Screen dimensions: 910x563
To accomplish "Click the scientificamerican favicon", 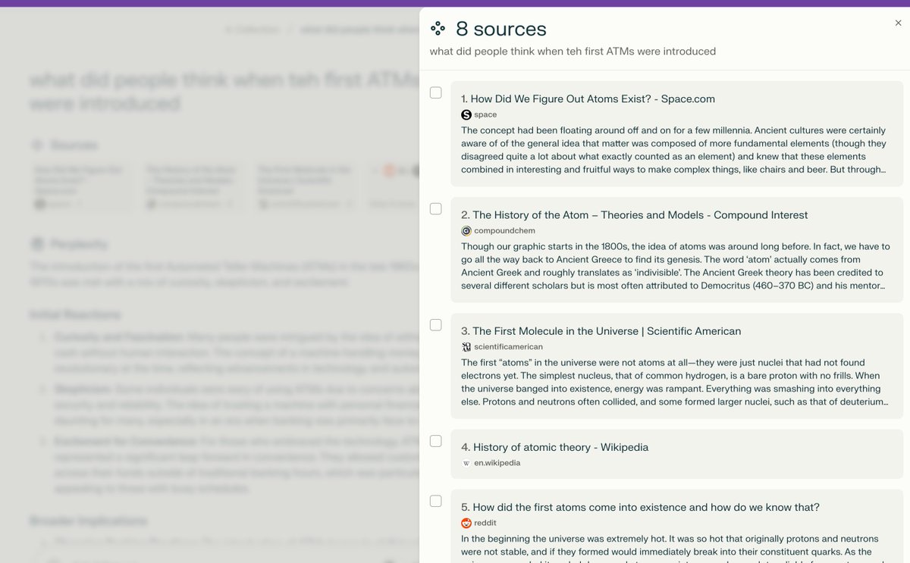I will point(466,346).
